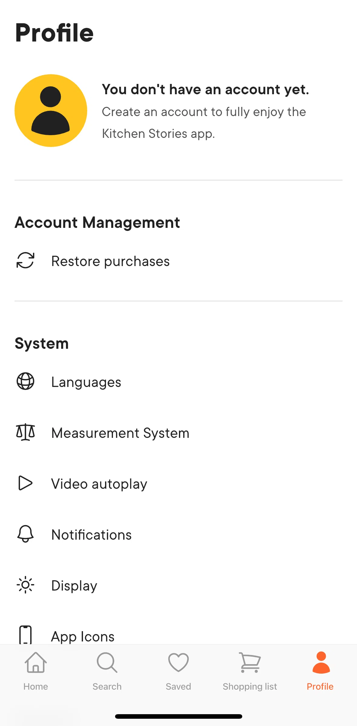Viewport: 357px width, 726px height.
Task: Tap the yellow profile avatar icon
Action: coord(51,111)
